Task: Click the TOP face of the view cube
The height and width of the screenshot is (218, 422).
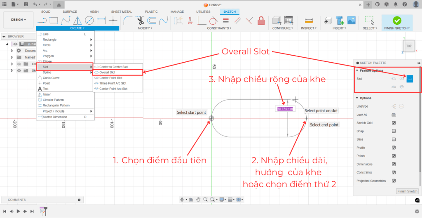Action: coord(409,46)
